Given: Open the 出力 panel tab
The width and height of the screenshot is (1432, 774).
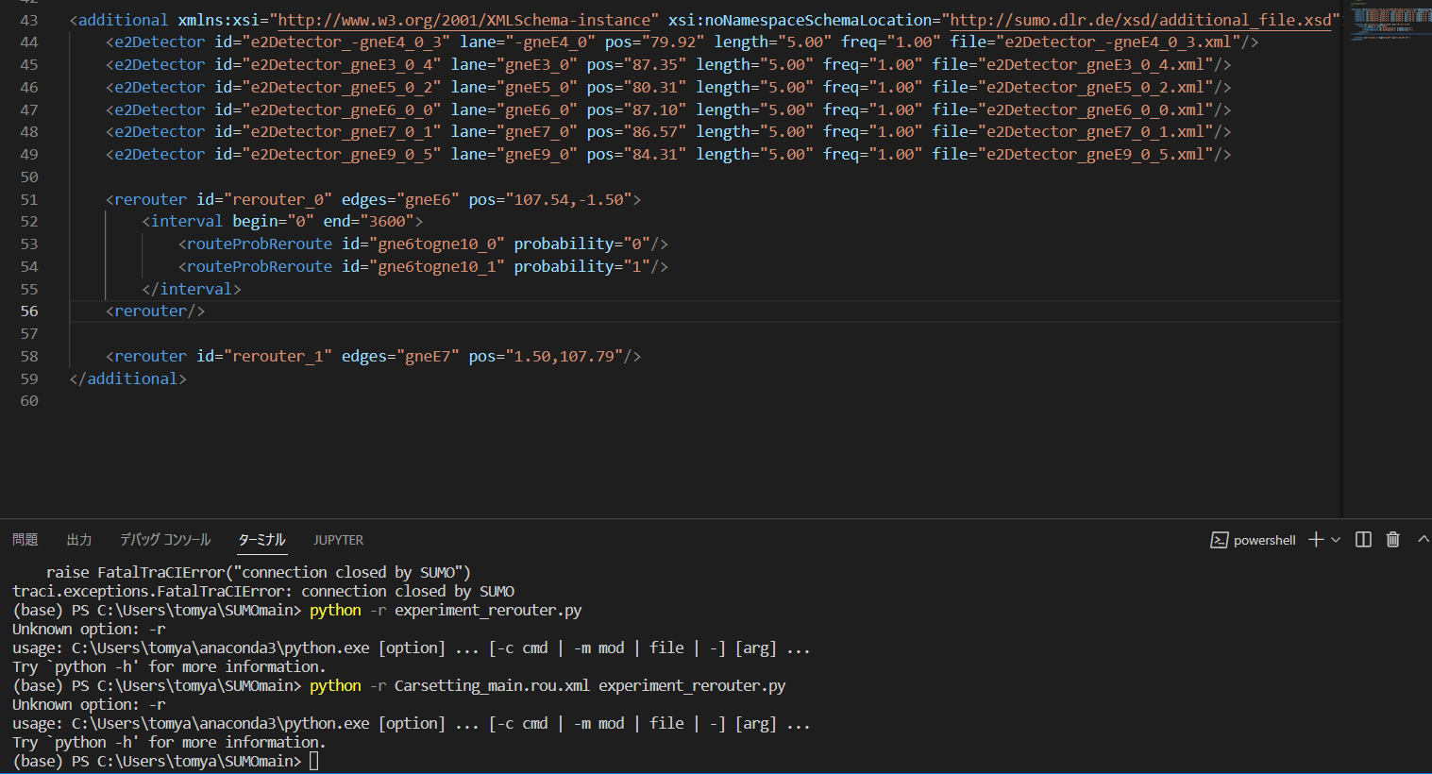Looking at the screenshot, I should point(78,539).
